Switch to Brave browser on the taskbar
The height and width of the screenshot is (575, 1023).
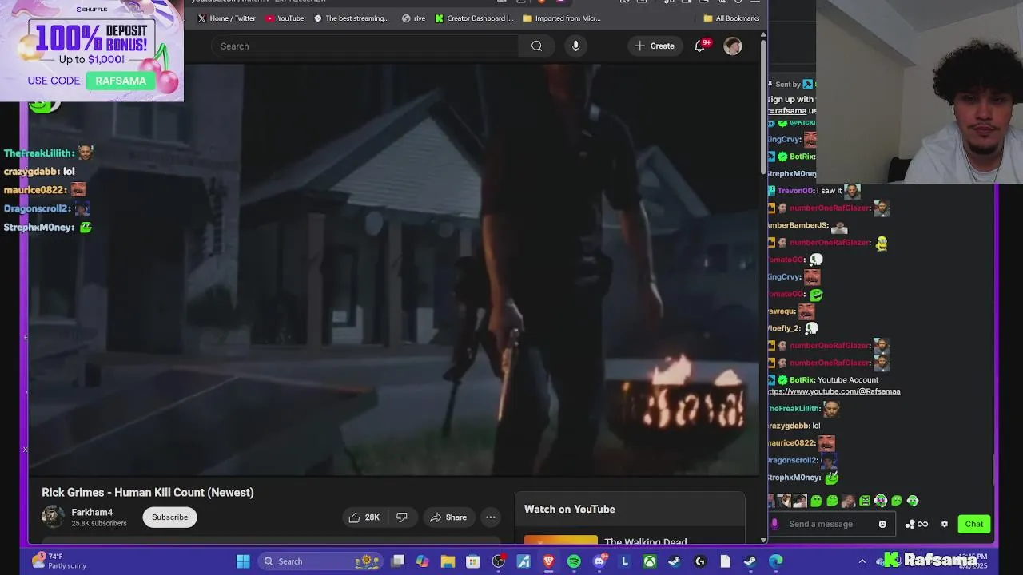(548, 561)
